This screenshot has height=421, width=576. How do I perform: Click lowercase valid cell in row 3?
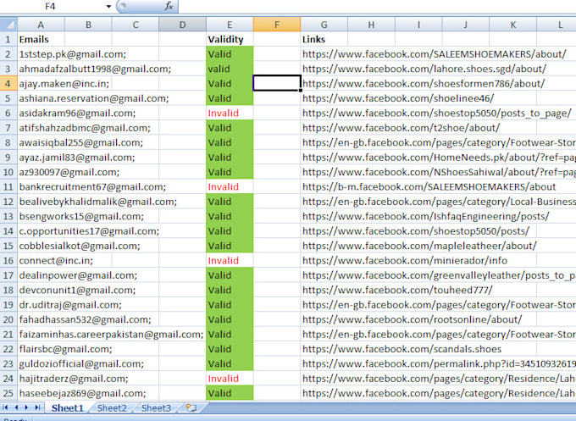230,69
